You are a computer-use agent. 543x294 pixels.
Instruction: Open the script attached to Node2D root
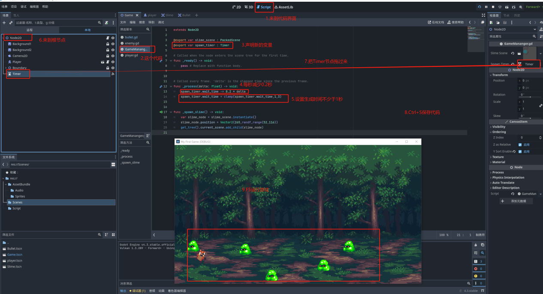pyautogui.click(x=108, y=38)
